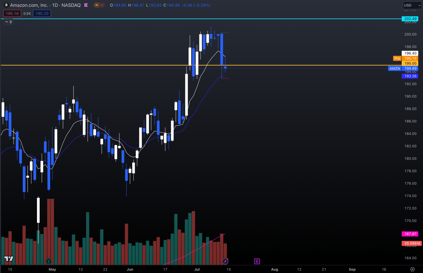
Task: Click the 180.00 price axis label
Action: pos(410,159)
